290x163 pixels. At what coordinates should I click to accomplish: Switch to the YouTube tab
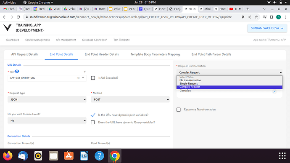(x=236, y=9)
